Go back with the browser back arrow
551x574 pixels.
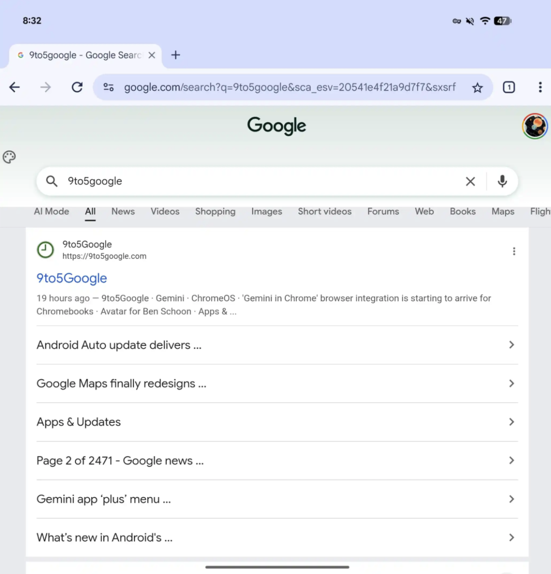15,87
